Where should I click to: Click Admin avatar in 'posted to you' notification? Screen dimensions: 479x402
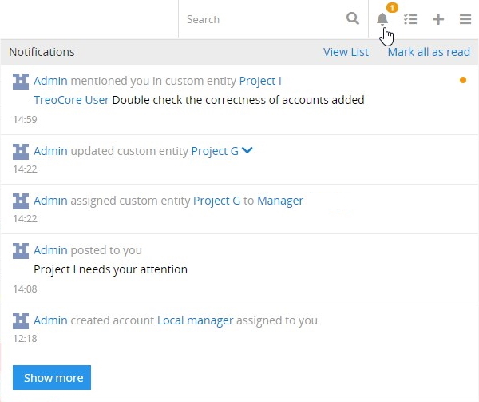click(21, 250)
